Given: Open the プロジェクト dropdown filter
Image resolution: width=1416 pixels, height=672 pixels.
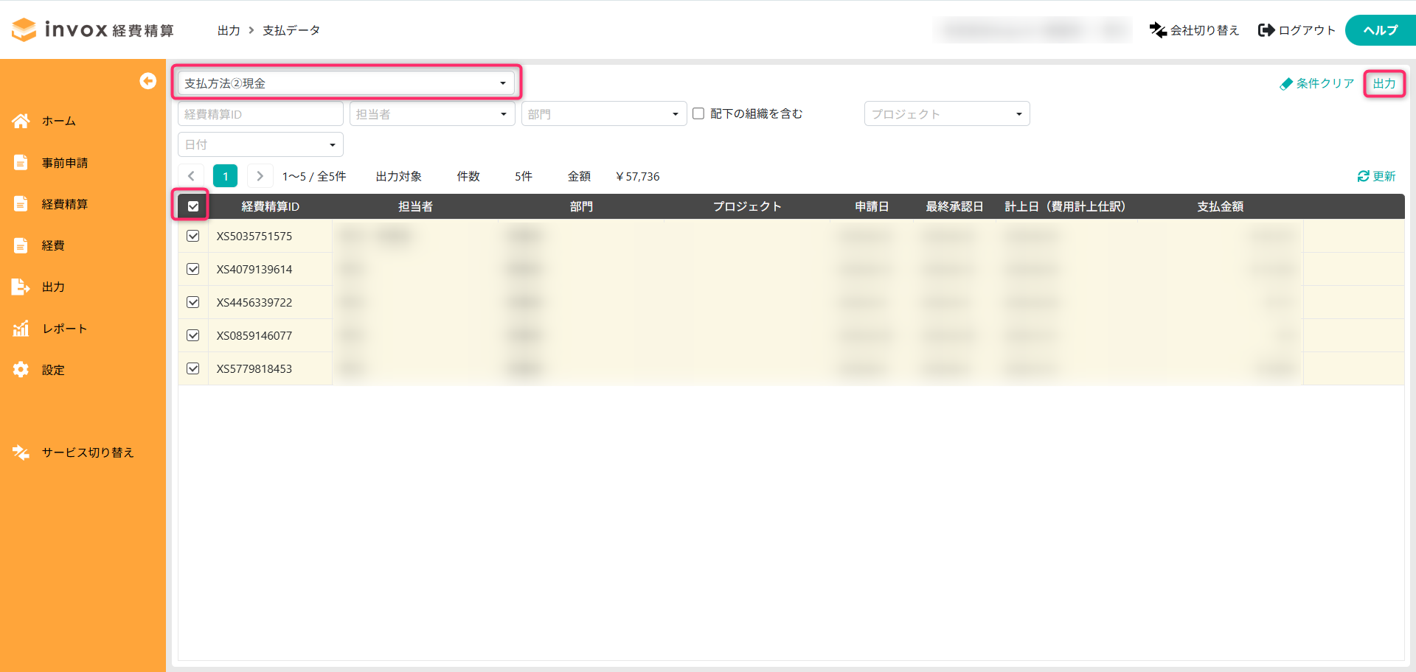Looking at the screenshot, I should click(x=946, y=114).
